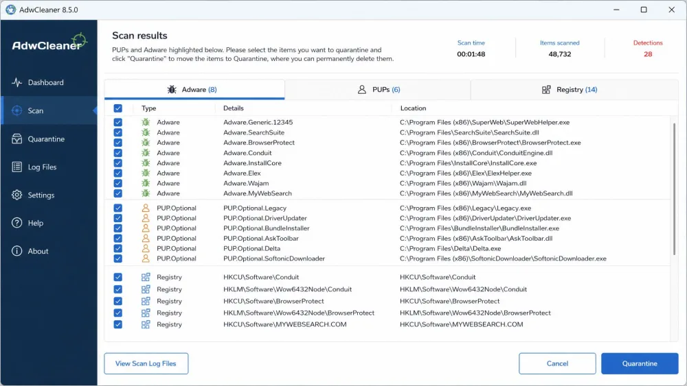Click the Scan time value 00:01:48
The height and width of the screenshot is (386, 687).
tap(471, 54)
